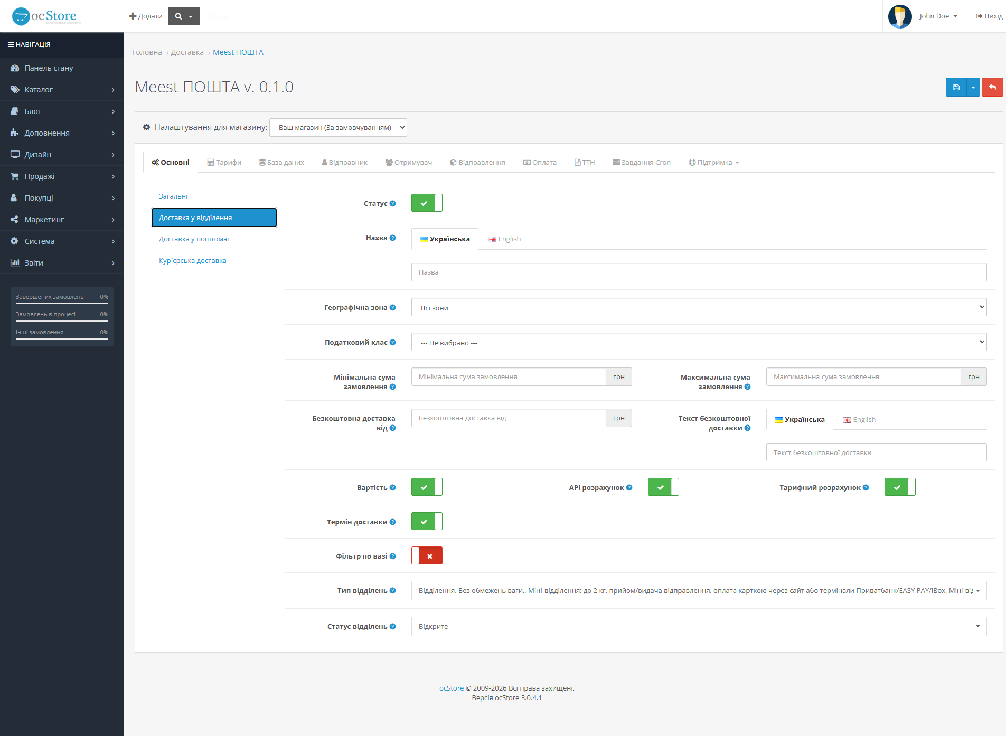The height and width of the screenshot is (736, 1006).
Task: Select English tab for free delivery text
Action: [859, 419]
